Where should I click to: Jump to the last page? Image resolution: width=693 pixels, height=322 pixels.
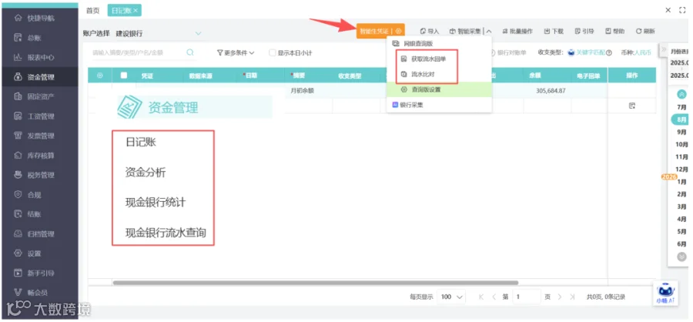click(572, 297)
